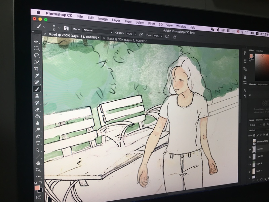Select the Eyedropper tool
Viewport: 269px width, 202px height.
coord(37,75)
